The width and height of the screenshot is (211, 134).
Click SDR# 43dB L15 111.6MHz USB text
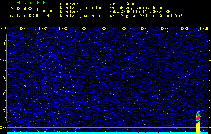(140, 12)
